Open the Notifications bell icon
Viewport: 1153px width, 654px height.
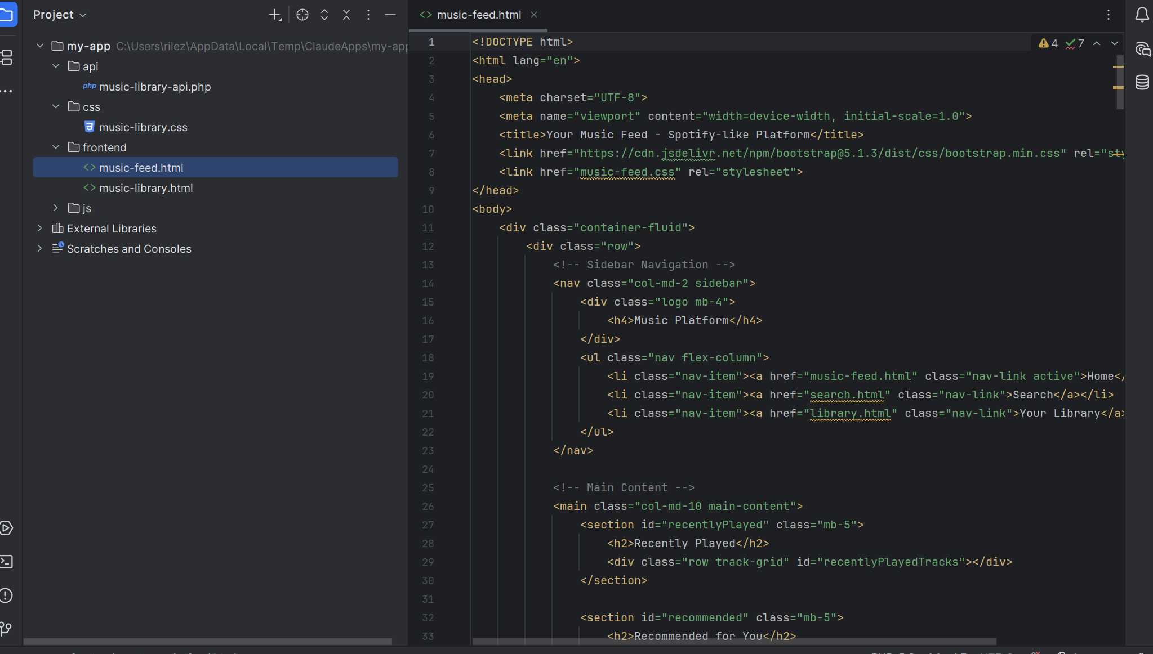[1142, 15]
